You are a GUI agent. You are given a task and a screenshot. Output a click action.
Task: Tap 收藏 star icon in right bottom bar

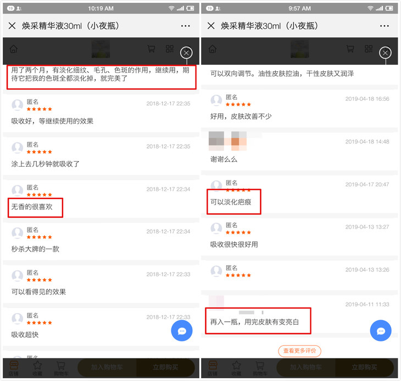(x=236, y=368)
